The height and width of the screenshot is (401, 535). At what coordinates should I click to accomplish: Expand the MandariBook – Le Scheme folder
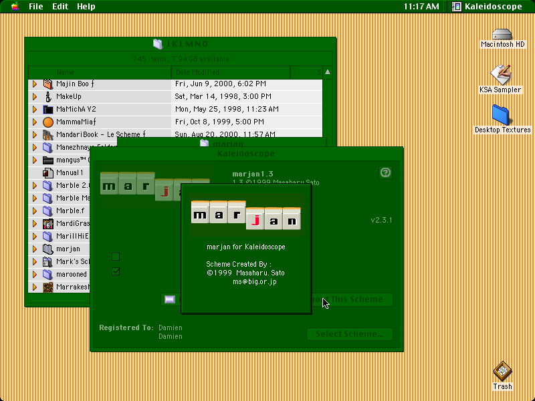pyautogui.click(x=35, y=135)
